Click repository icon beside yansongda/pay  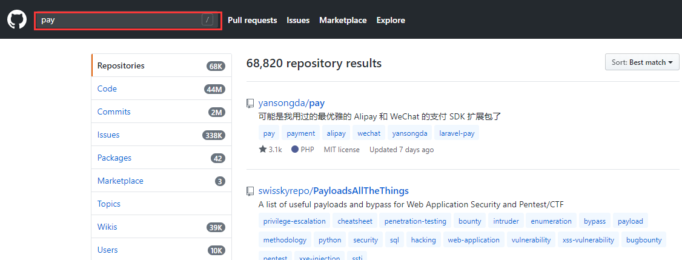[250, 103]
